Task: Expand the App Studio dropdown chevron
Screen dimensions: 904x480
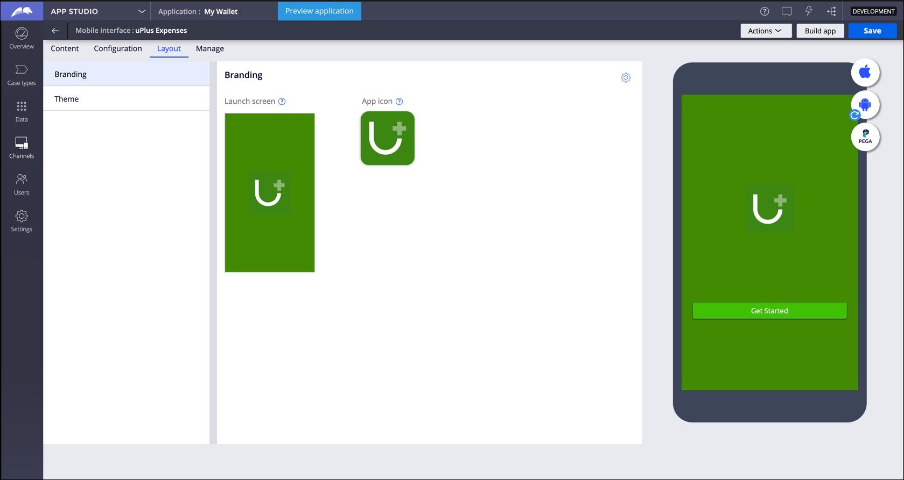Action: pyautogui.click(x=142, y=11)
